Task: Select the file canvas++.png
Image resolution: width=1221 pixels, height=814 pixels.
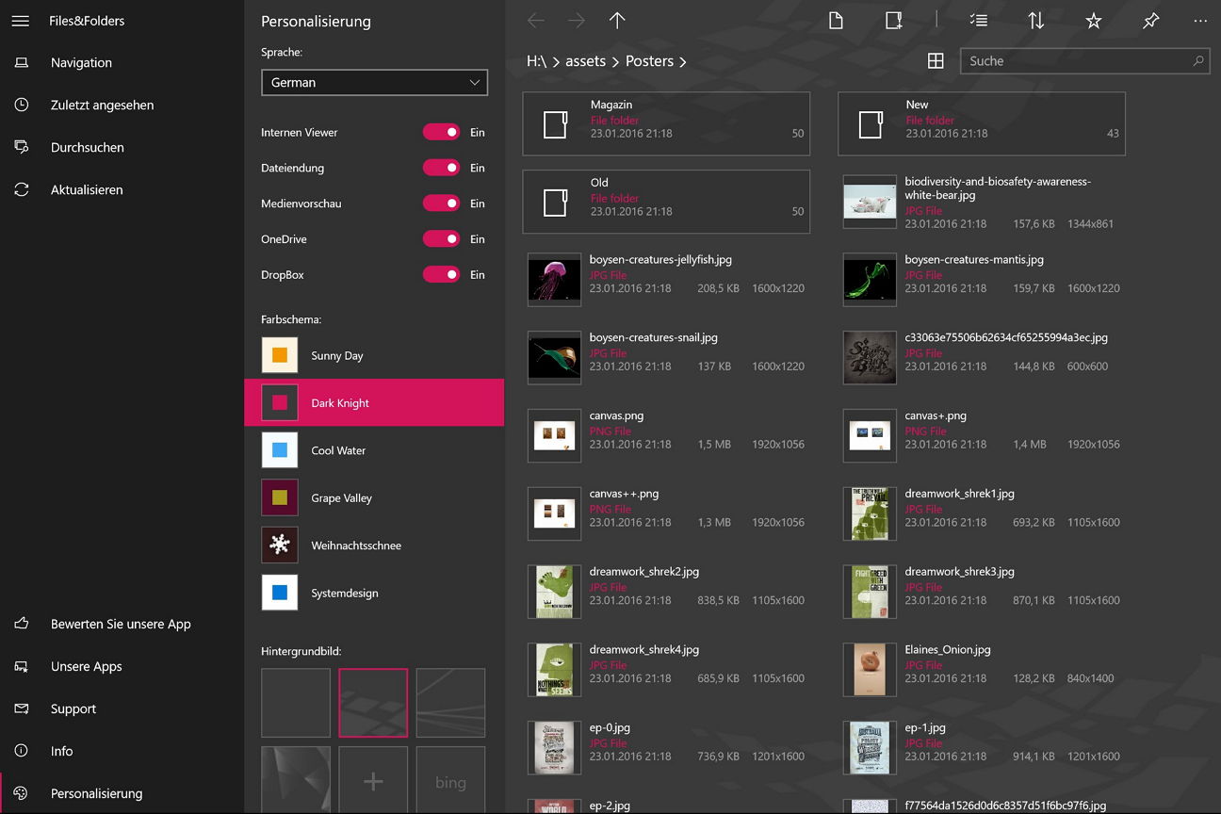Action: pos(666,513)
